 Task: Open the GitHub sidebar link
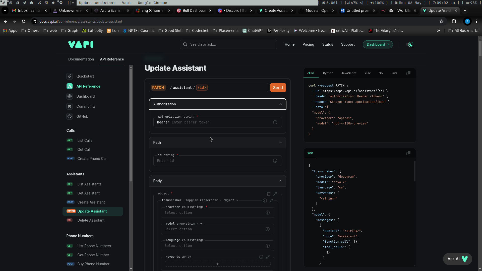point(82,116)
